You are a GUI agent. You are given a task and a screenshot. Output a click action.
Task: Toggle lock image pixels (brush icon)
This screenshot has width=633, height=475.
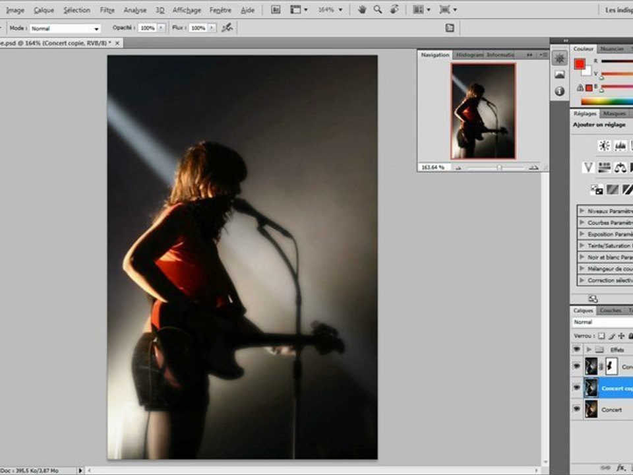[612, 336]
